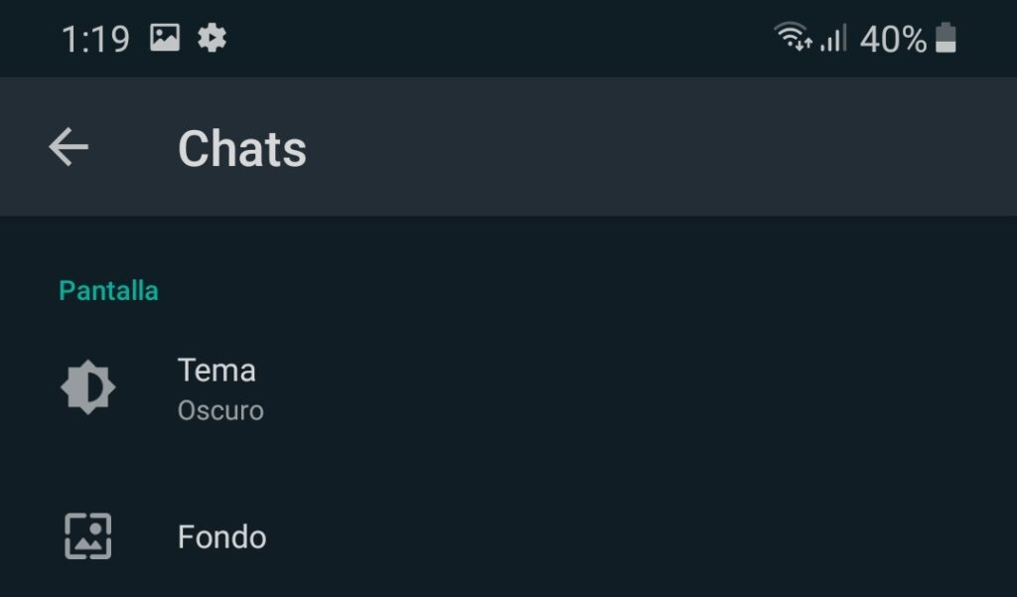Click the Fondo wallpaper icon
The height and width of the screenshot is (597, 1017).
tap(88, 536)
